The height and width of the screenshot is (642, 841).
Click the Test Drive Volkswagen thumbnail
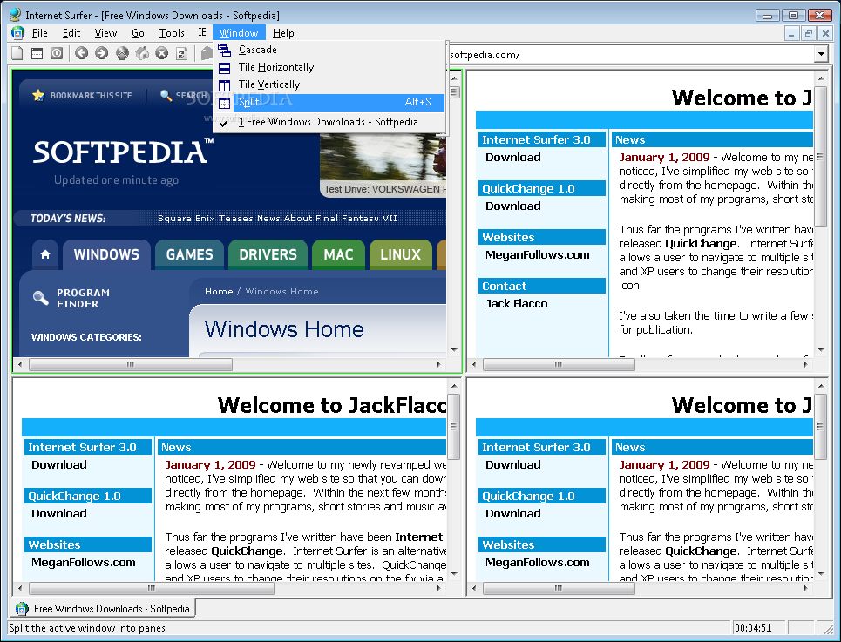click(x=383, y=165)
